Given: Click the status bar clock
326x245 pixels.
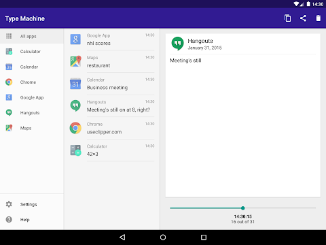Looking at the screenshot, I should (x=318, y=4).
